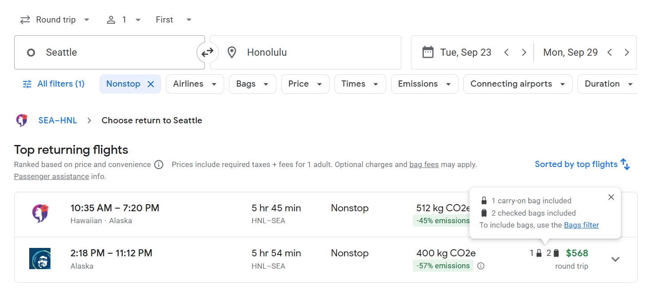Move return date one day earlier
659x293 pixels.
pos(609,53)
